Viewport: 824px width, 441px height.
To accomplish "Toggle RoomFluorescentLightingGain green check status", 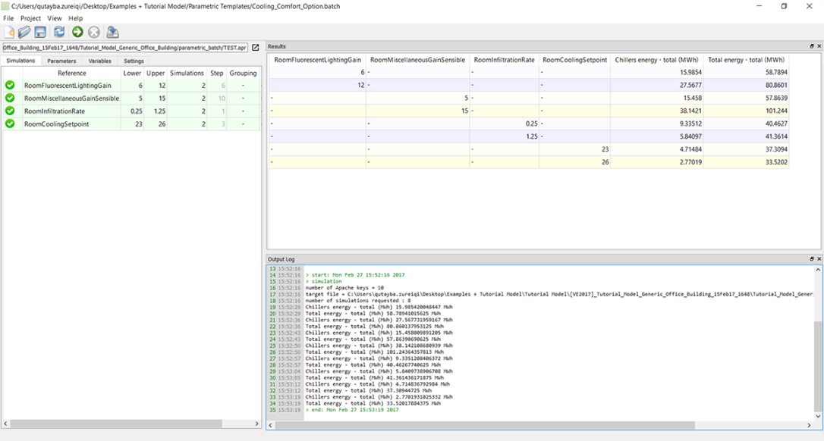I will (x=10, y=85).
